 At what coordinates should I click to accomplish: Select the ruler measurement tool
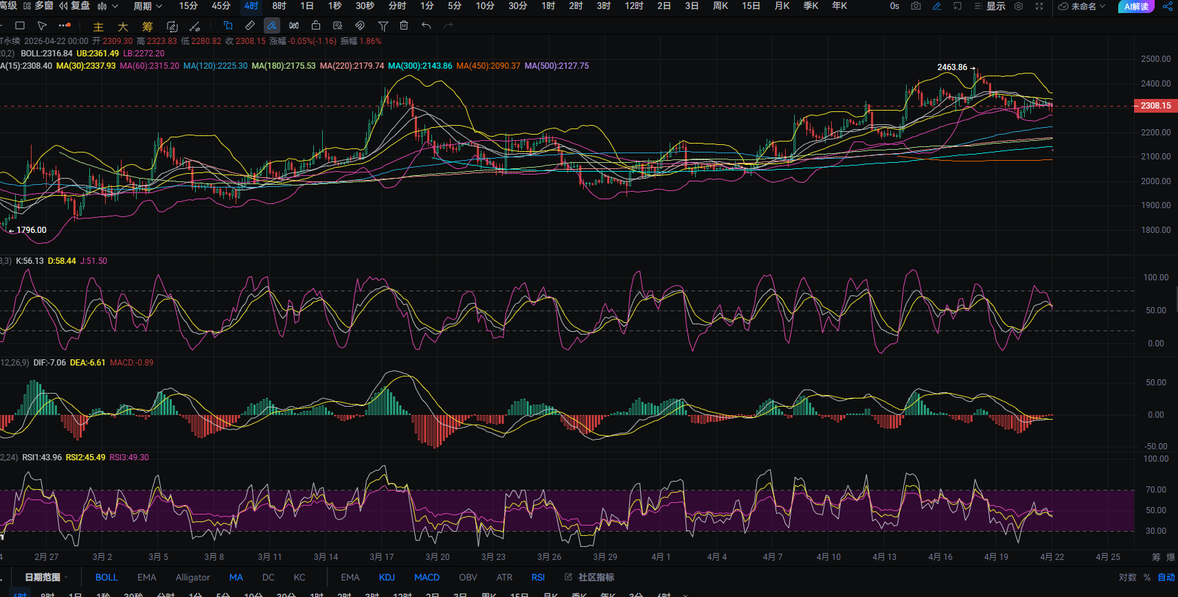click(x=250, y=26)
